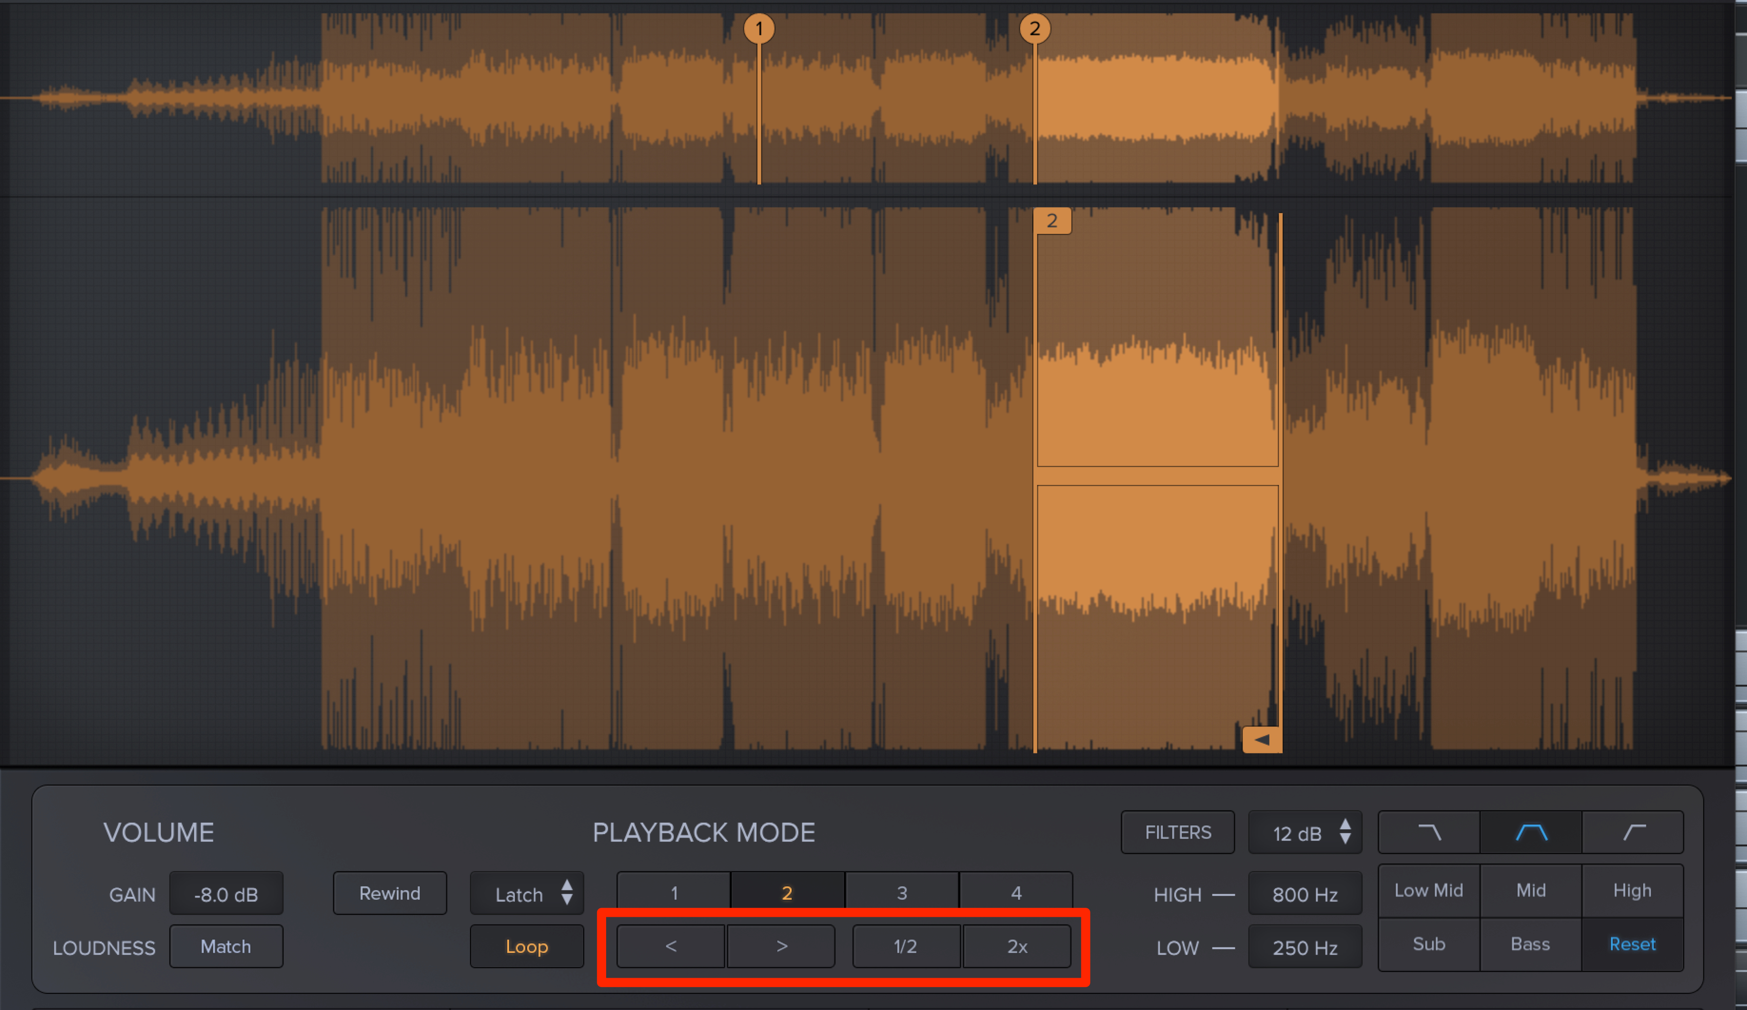Click the Rewind button
This screenshot has height=1010, width=1747.
(390, 893)
